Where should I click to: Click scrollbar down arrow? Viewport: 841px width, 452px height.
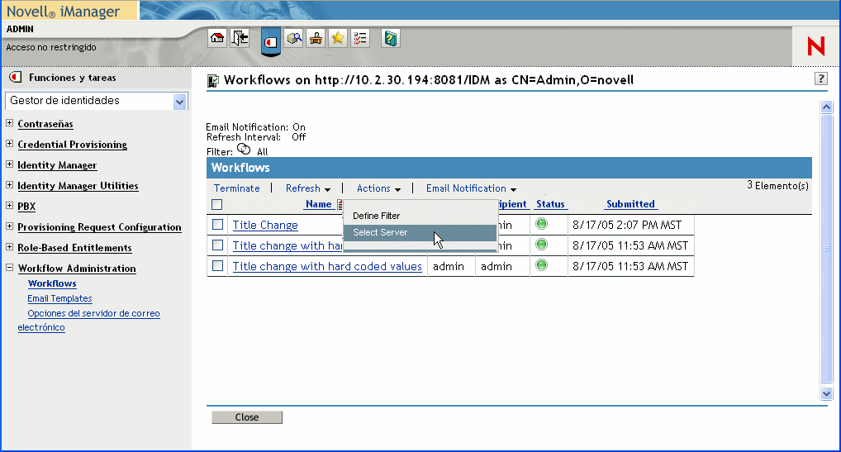(826, 393)
